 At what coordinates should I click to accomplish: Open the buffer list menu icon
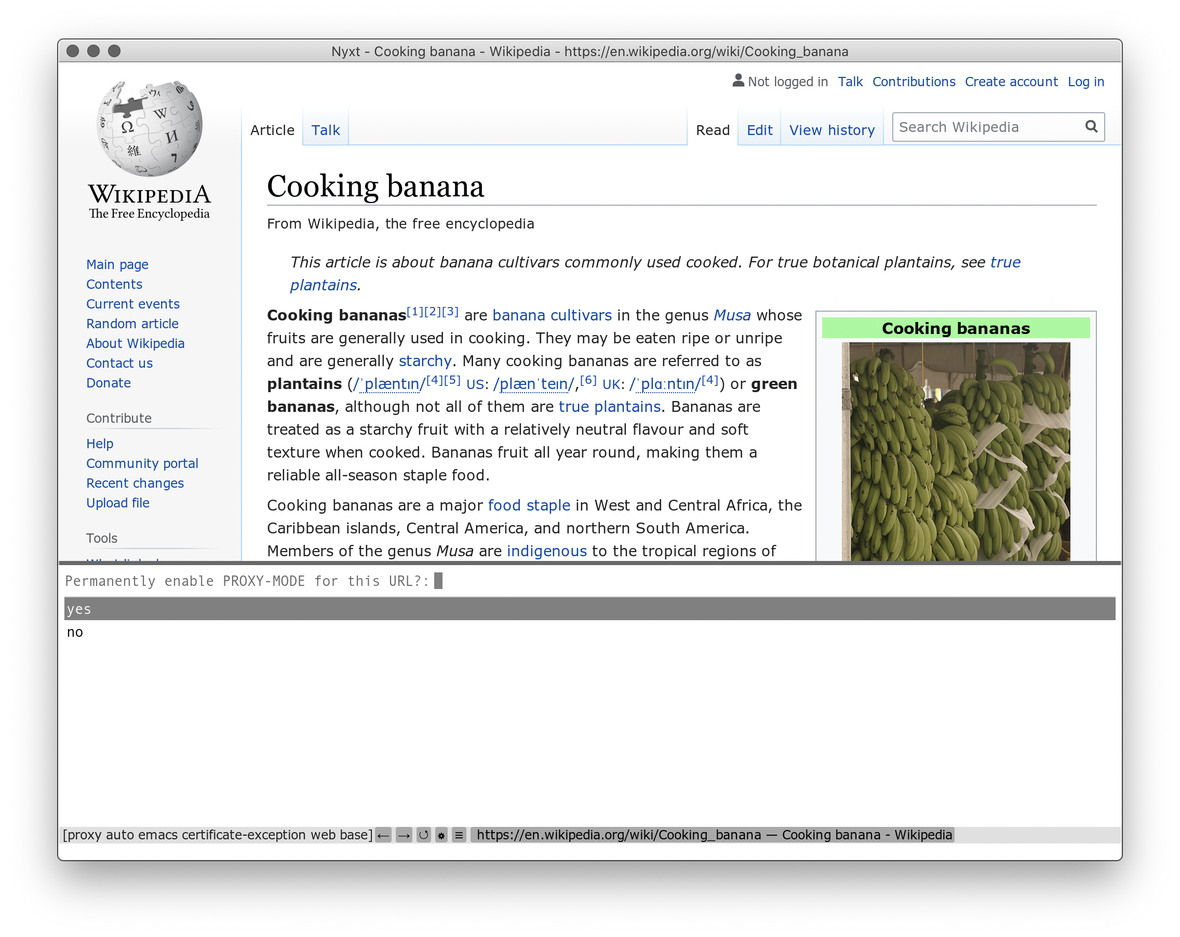459,835
